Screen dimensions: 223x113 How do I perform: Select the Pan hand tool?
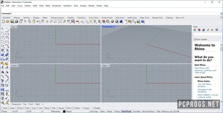point(43,21)
